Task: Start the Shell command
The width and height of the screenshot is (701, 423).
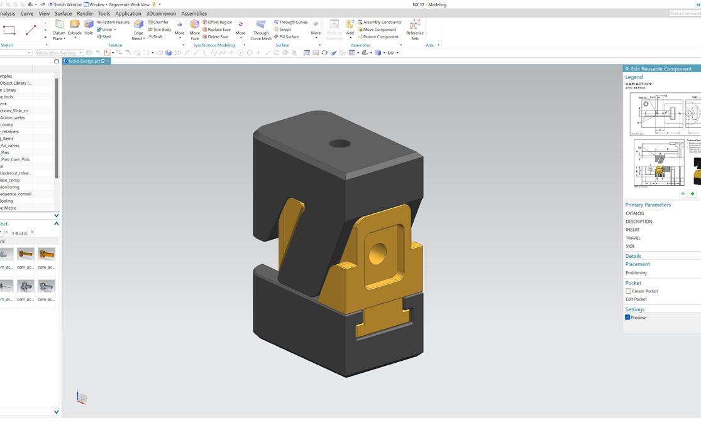Action: tap(104, 36)
